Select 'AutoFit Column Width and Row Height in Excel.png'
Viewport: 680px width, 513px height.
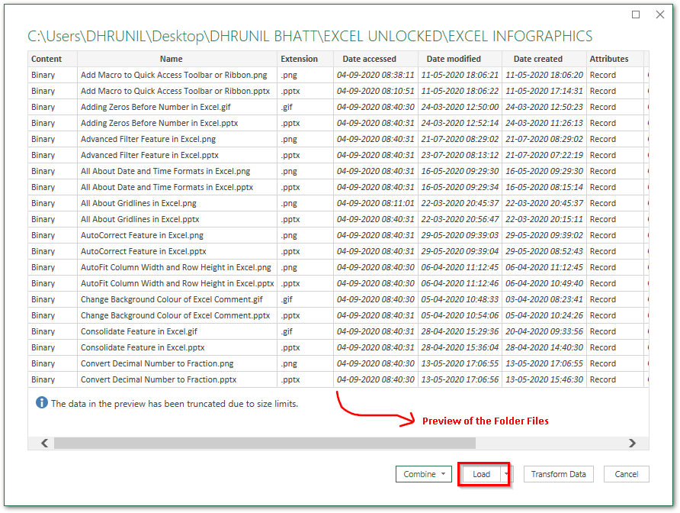(x=176, y=267)
